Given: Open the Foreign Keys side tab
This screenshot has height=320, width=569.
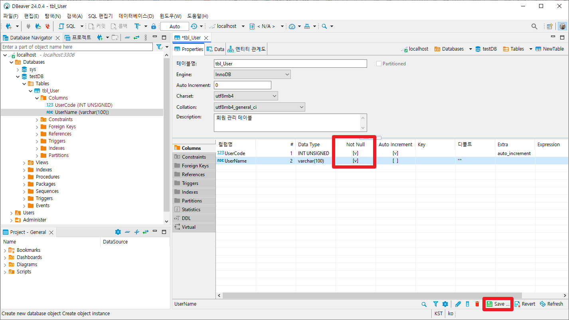Looking at the screenshot, I should point(194,166).
